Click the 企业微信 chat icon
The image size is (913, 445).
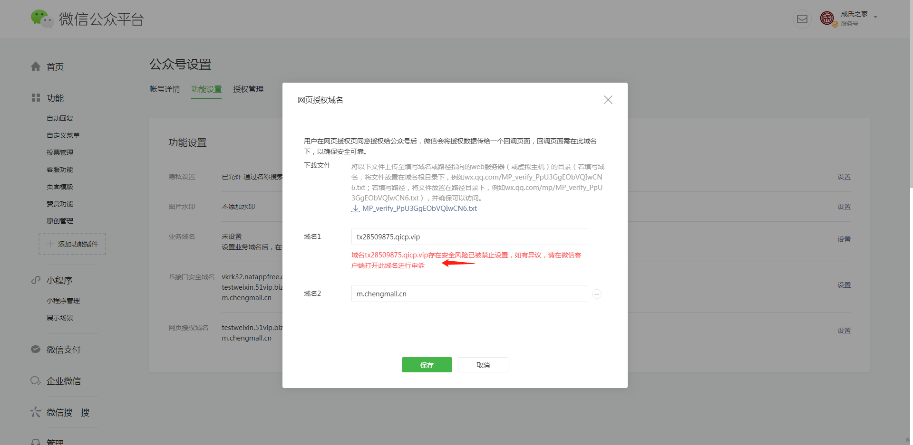(x=36, y=381)
